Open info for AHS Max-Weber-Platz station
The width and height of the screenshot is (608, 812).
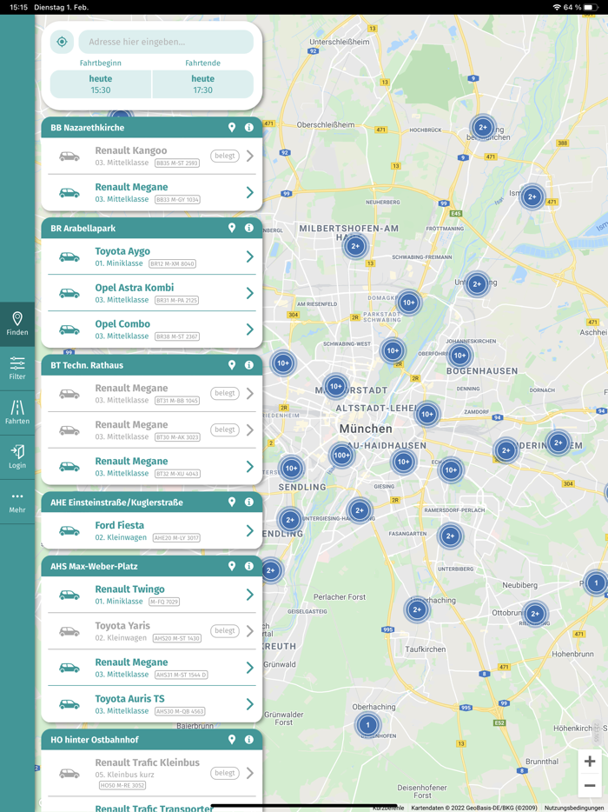coord(249,566)
